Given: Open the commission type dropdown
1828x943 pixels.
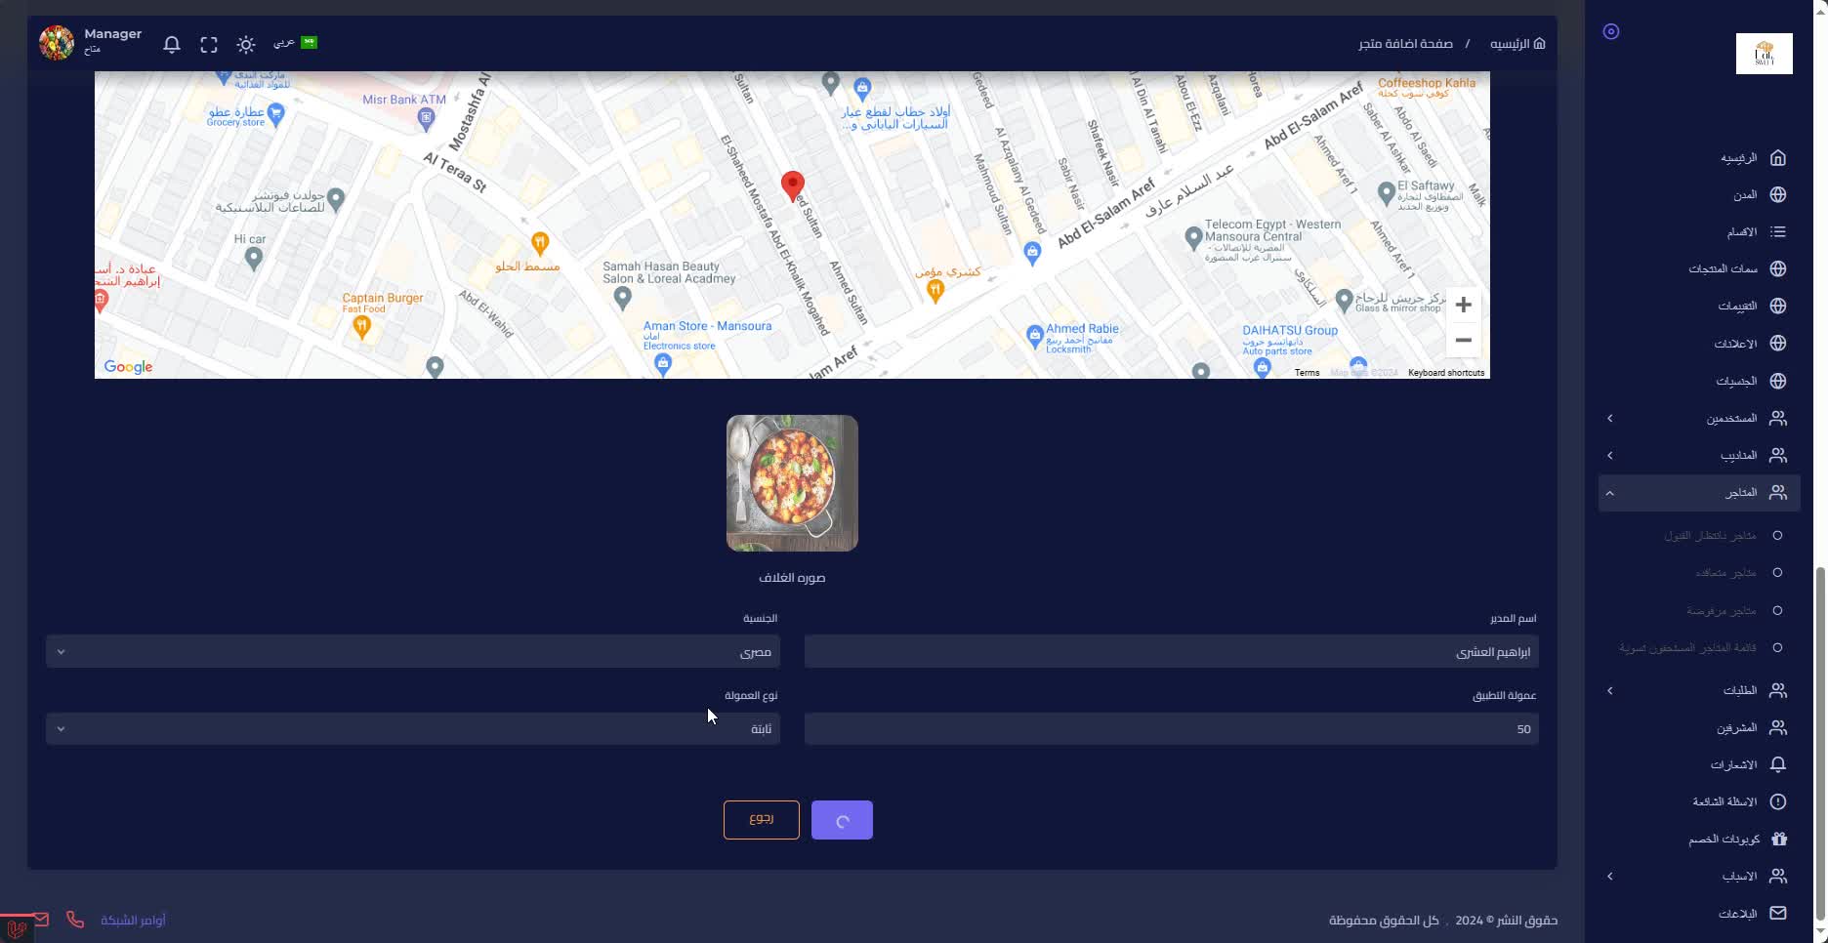Looking at the screenshot, I should coord(412,729).
